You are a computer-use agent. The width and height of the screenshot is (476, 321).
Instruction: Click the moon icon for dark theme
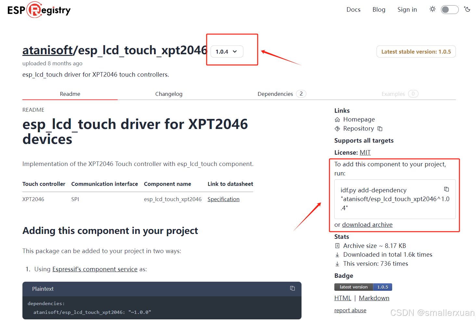[467, 9]
